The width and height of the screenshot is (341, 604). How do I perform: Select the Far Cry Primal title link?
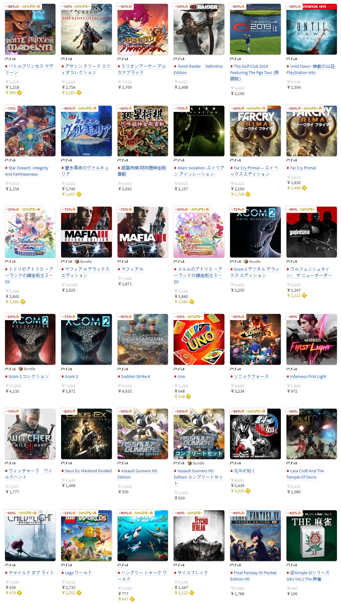pyautogui.click(x=303, y=168)
